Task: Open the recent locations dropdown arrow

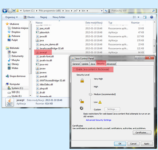Action: point(14,11)
